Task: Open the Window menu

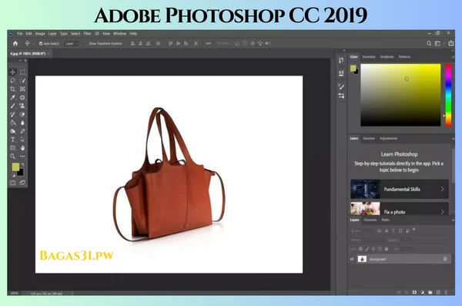Action: (x=119, y=34)
